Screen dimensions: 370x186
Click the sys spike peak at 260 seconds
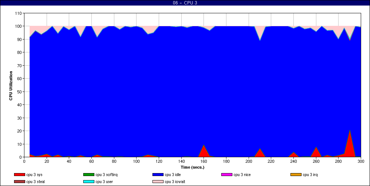(316, 147)
